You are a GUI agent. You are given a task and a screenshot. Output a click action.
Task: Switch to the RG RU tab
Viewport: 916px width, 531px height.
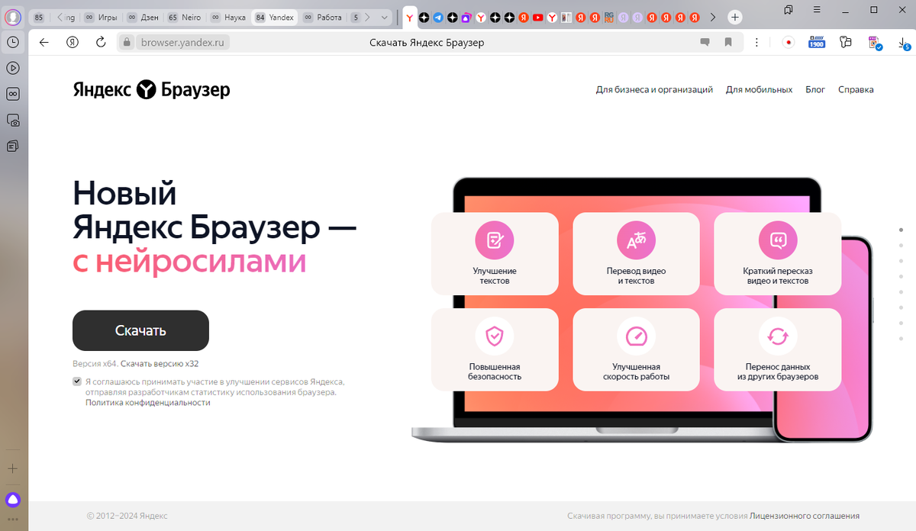[x=609, y=17]
